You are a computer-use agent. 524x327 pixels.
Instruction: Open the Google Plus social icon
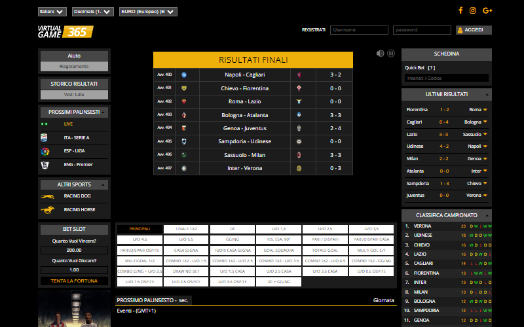coord(487,10)
